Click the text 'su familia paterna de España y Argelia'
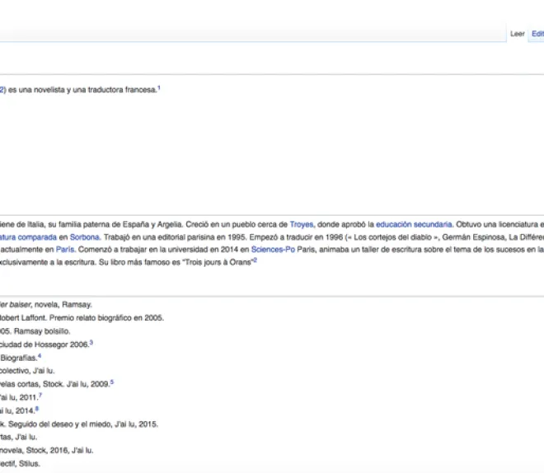 (115, 224)
